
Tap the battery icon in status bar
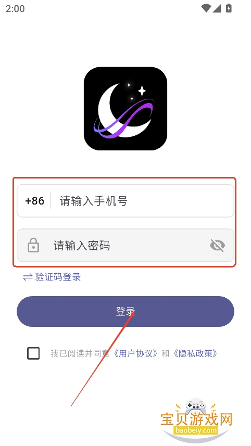[229, 8]
